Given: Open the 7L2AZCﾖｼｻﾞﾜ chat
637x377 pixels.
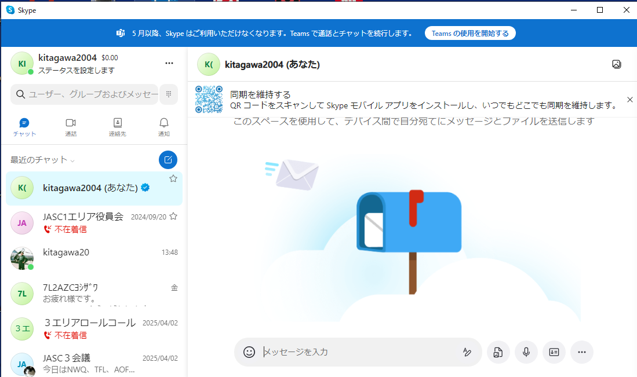Looking at the screenshot, I should point(94,294).
